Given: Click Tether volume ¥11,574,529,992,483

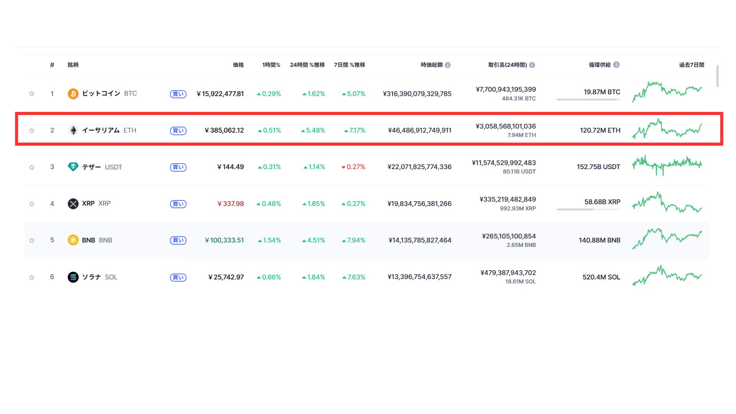Looking at the screenshot, I should (x=504, y=163).
